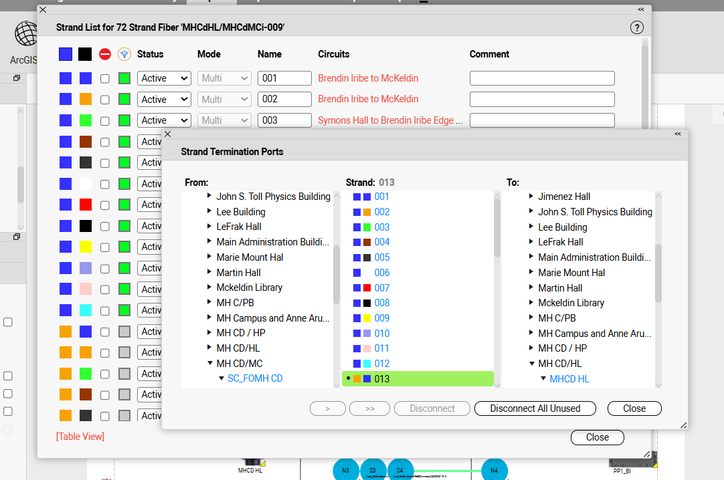Collapse MH CD/HL in the To tree
Viewport: 724px width, 480px height.
pyautogui.click(x=532, y=364)
